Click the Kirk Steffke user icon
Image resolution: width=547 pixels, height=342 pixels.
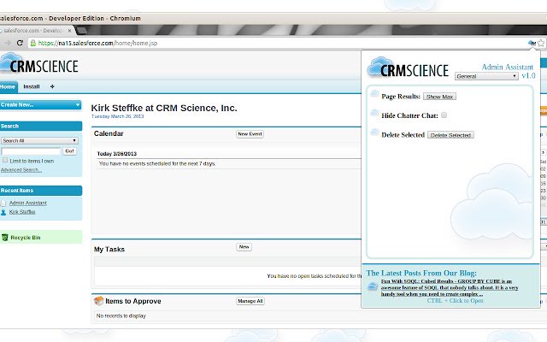3,212
